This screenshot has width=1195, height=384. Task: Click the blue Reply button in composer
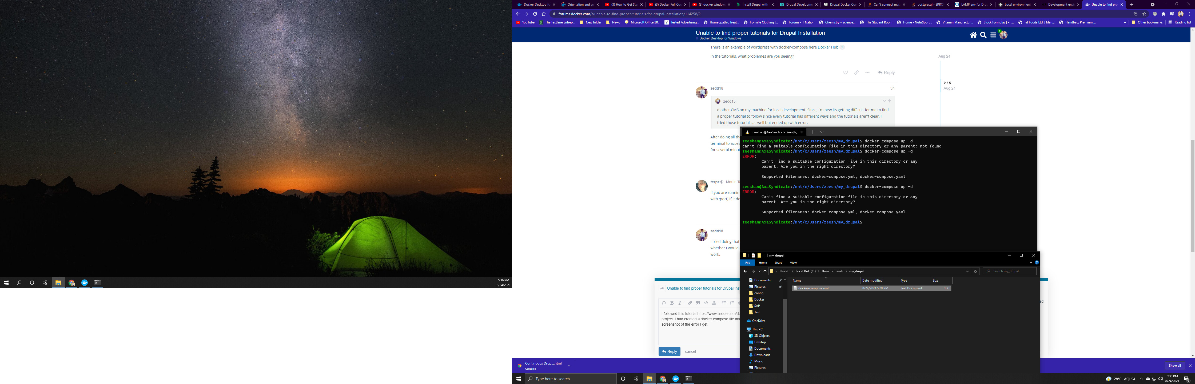[x=669, y=351]
